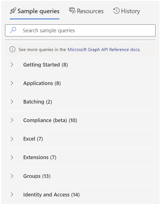Select the Excel (7) label
The height and width of the screenshot is (204, 160).
click(33, 139)
